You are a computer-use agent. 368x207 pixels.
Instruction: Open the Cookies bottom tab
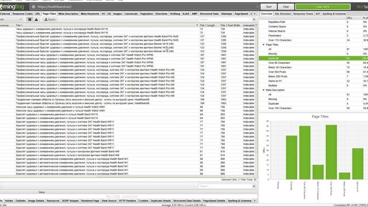click(x=143, y=201)
